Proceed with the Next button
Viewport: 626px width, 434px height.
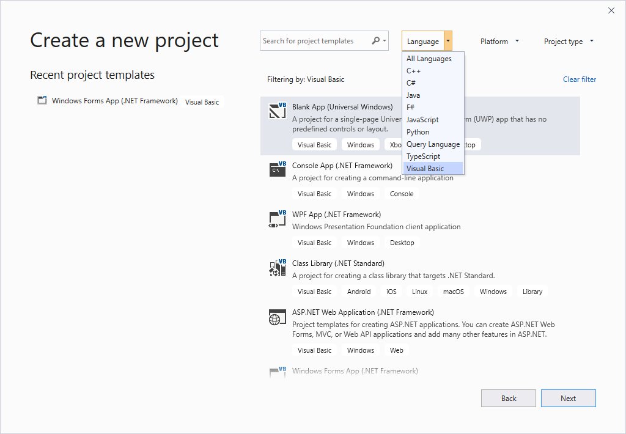tap(568, 398)
